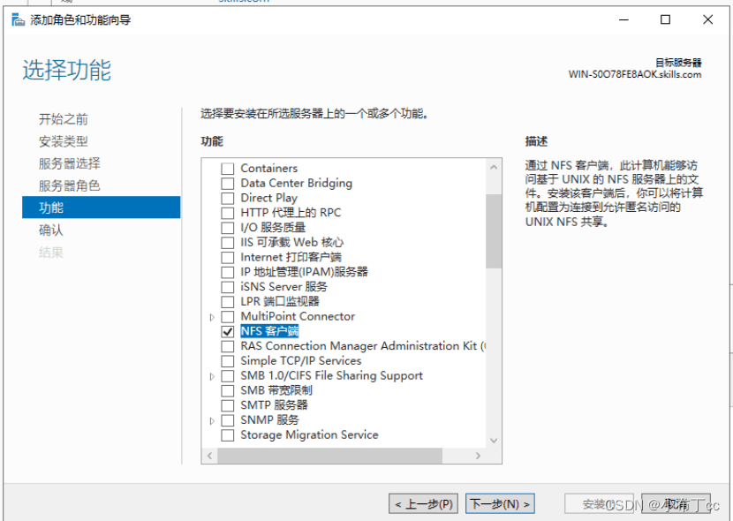
Task: Select Simple TCP/IP Services label
Action: pyautogui.click(x=300, y=361)
